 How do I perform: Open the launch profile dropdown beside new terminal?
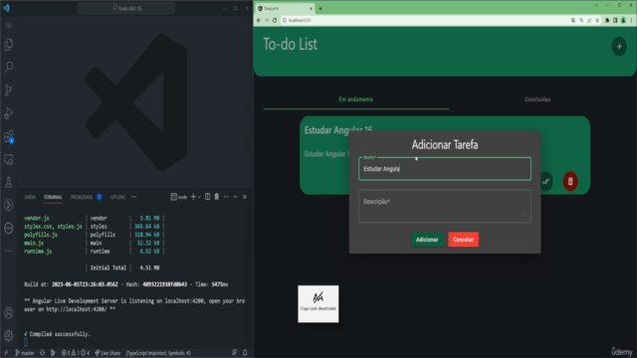coord(199,197)
